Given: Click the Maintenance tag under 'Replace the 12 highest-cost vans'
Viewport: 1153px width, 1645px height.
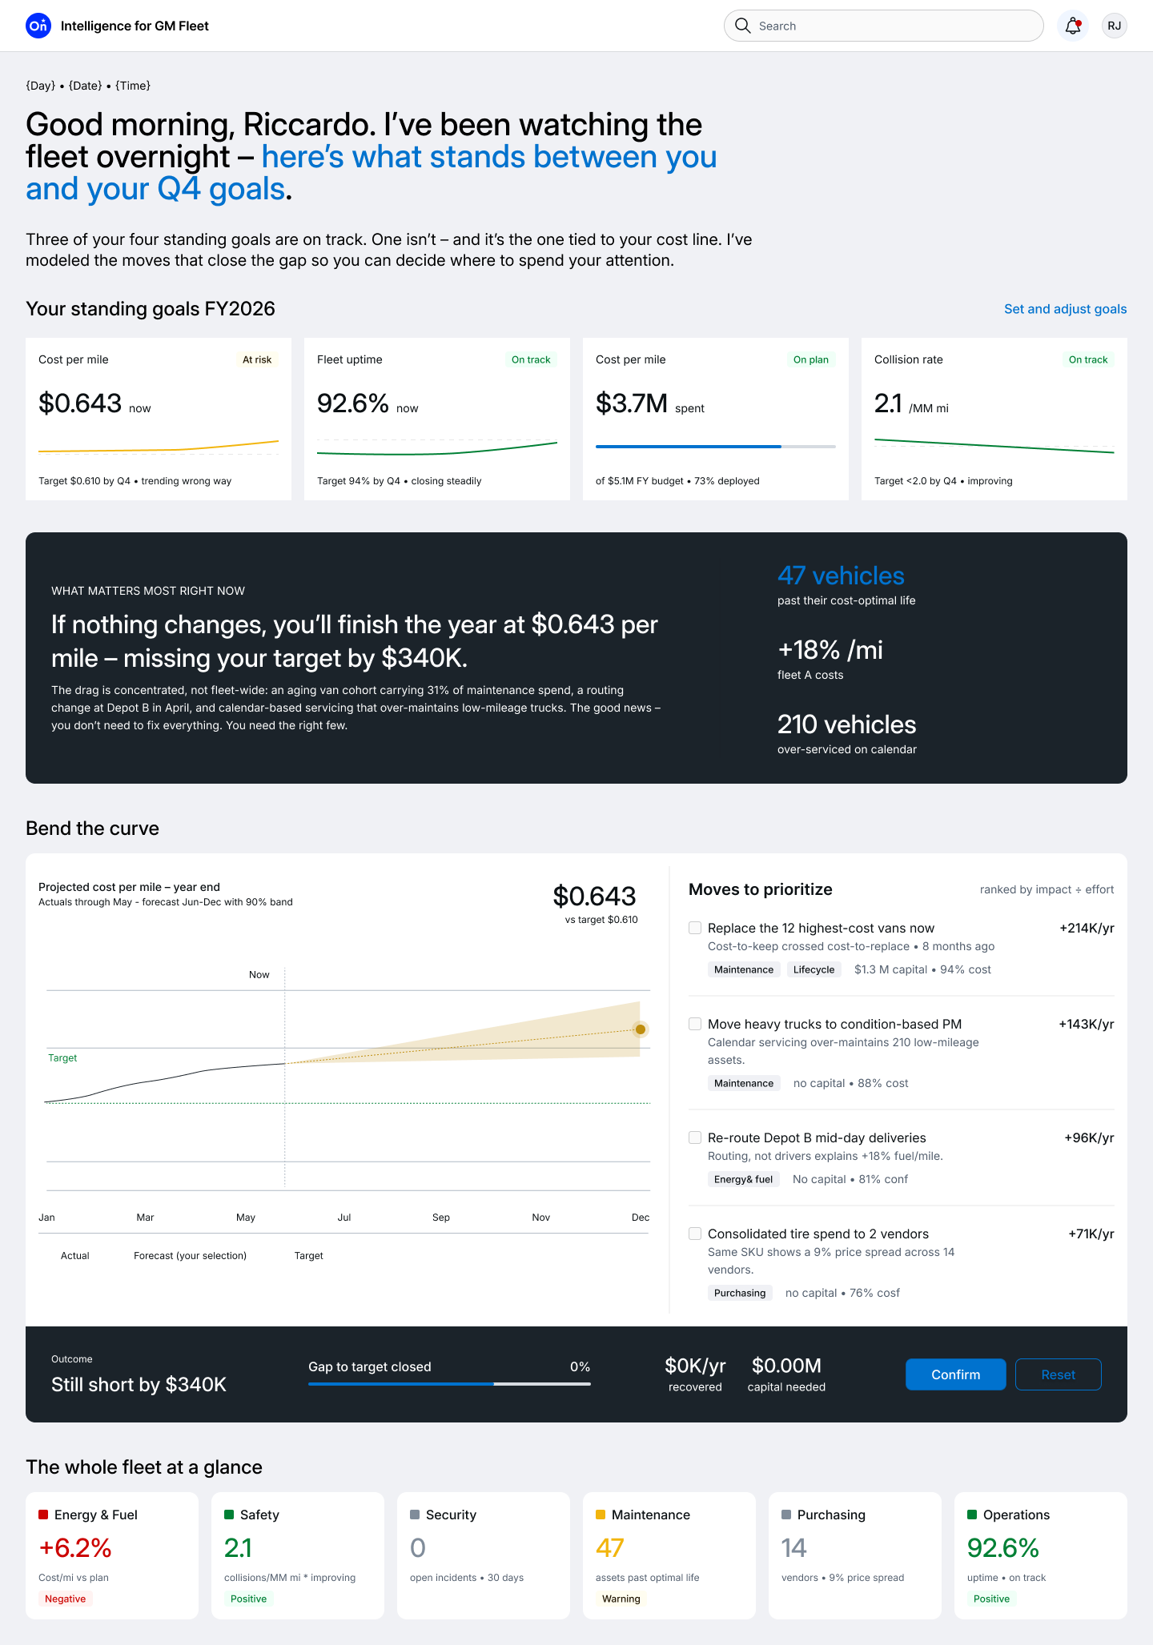Looking at the screenshot, I should [x=744, y=969].
